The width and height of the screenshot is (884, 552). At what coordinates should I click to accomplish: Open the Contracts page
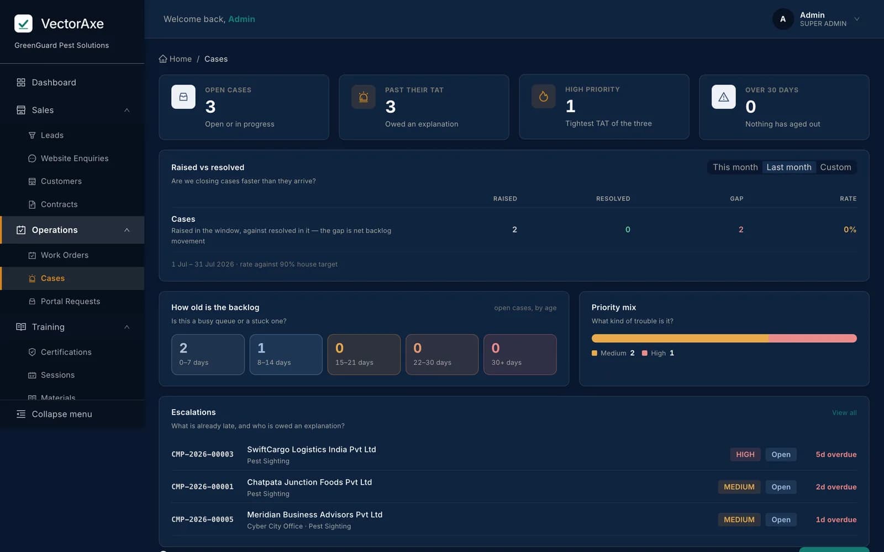72,204
